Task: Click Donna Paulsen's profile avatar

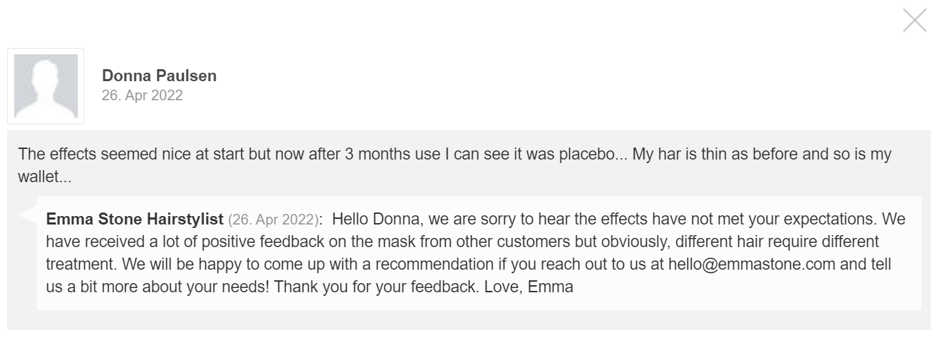Action: 46,86
